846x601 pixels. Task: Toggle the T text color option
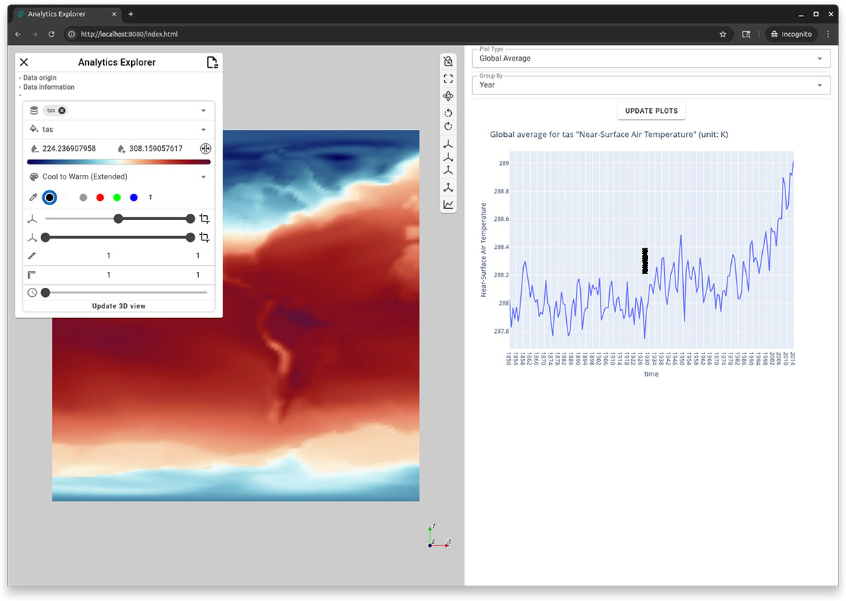tap(150, 198)
